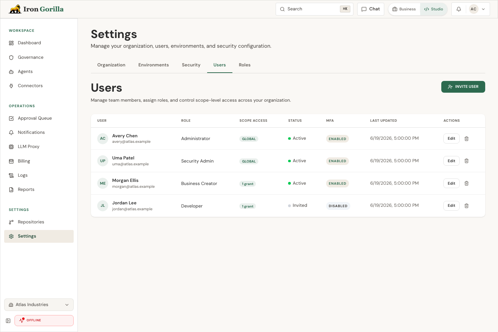Open Notifications in the sidebar

39,132
